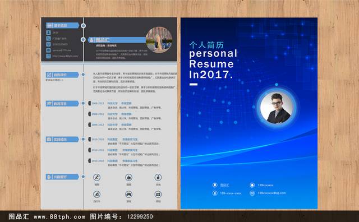Click the last 2008-2012 education entry
This screenshot has width=359, height=222.
125,127
